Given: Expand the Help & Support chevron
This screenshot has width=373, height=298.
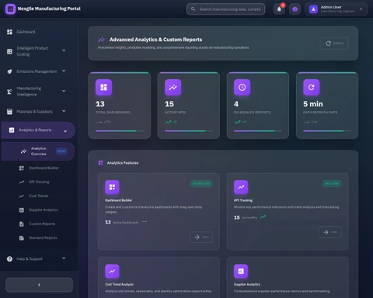Looking at the screenshot, I should tap(64, 258).
